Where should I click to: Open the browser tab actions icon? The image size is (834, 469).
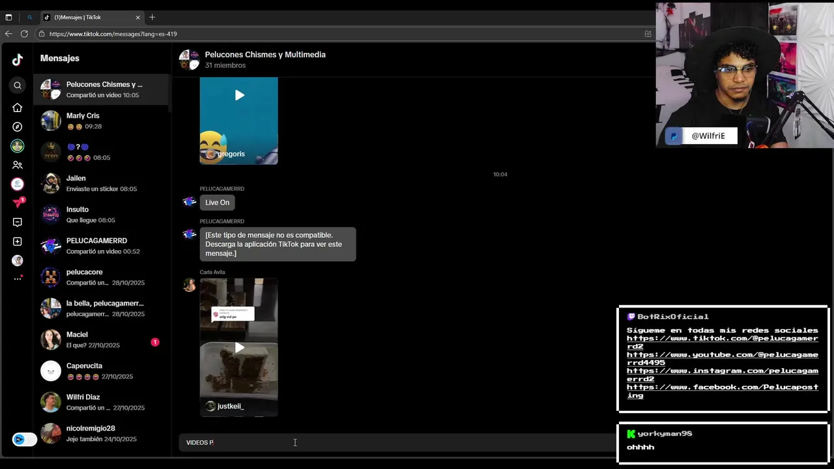point(8,18)
